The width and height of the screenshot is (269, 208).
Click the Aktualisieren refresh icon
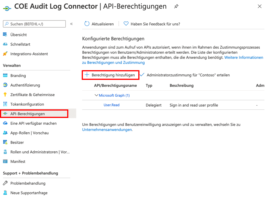click(87, 24)
